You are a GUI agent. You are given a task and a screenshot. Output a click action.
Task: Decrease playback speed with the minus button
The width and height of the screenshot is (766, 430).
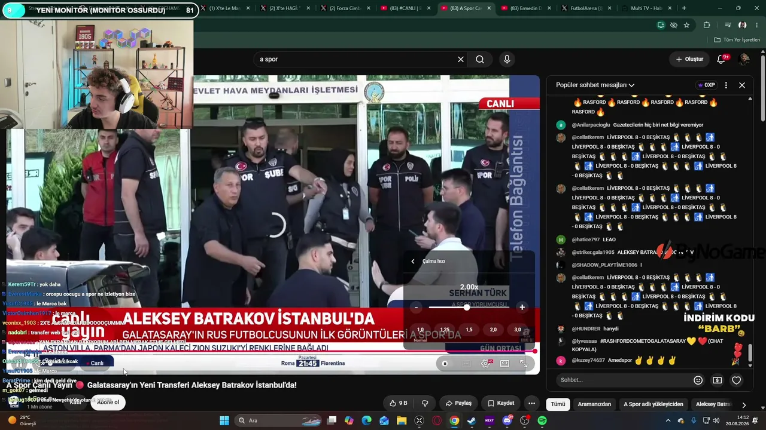417,308
